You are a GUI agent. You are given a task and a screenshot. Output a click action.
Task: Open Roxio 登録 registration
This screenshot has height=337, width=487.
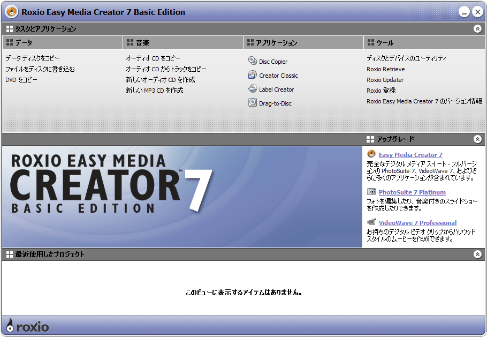pos(381,91)
